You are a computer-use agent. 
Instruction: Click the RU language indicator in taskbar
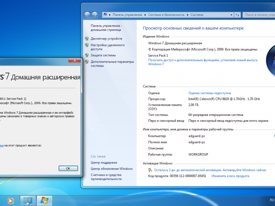272,200
